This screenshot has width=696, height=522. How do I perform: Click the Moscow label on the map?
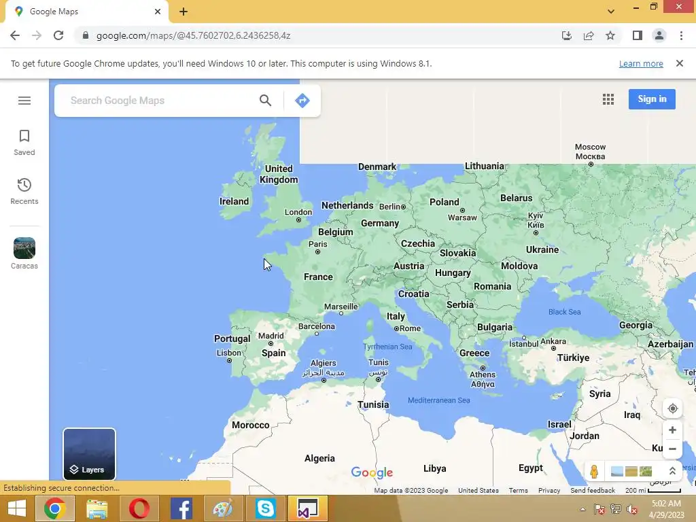click(x=591, y=152)
